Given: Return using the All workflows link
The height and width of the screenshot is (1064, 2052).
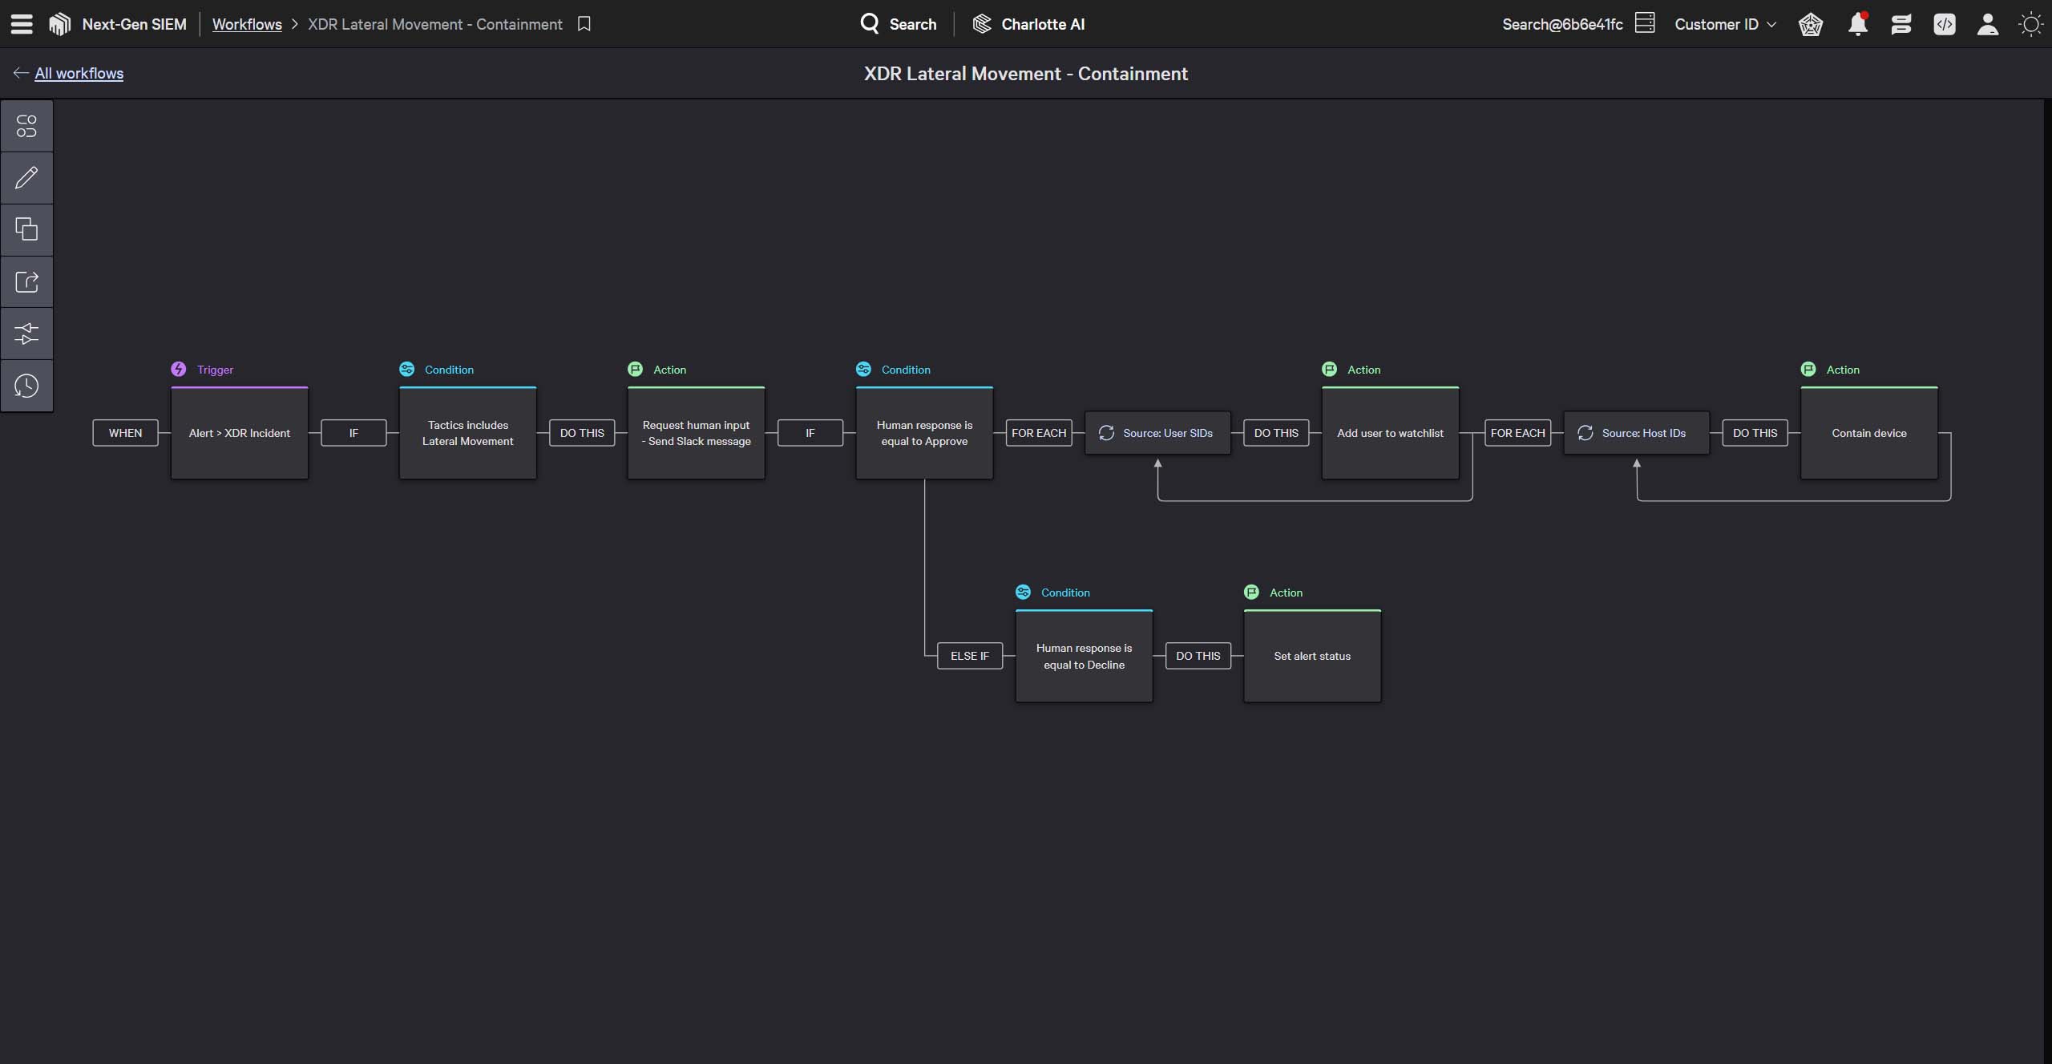Looking at the screenshot, I should pos(78,73).
